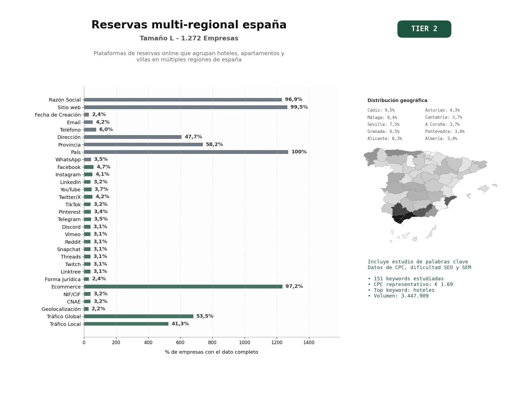
Task: Click the 'Forma Jurídica' row label
Action: tap(63, 279)
